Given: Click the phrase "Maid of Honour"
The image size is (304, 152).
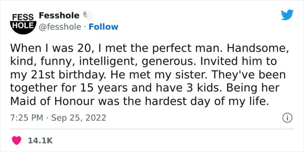Looking at the screenshot, I should (x=53, y=101).
